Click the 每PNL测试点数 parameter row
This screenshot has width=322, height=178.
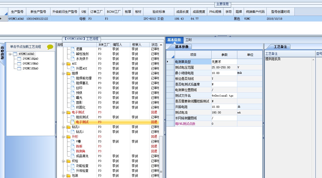click(214, 124)
